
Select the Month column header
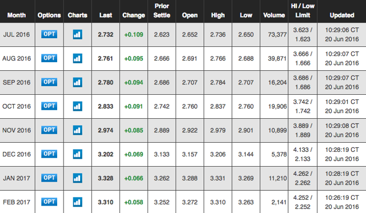pyautogui.click(x=17, y=15)
